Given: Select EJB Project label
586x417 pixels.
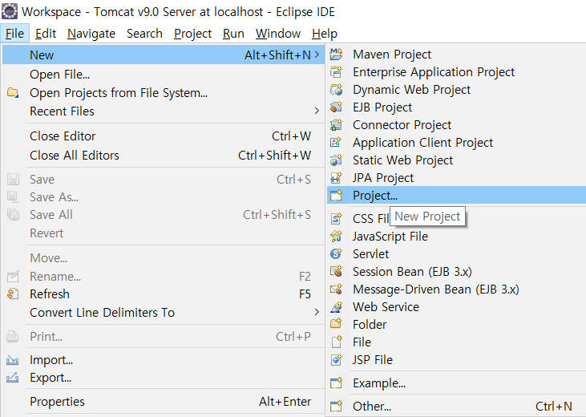Looking at the screenshot, I should pos(382,107).
